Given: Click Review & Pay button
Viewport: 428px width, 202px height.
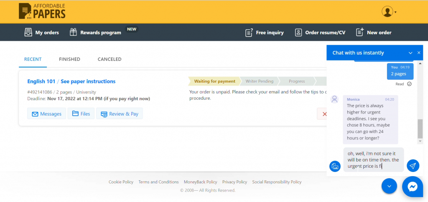Looking at the screenshot, I should pyautogui.click(x=119, y=114).
